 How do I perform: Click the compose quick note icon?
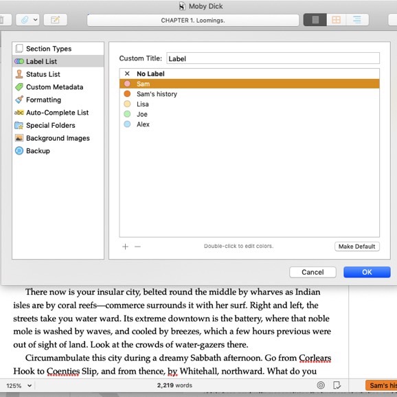(56, 20)
